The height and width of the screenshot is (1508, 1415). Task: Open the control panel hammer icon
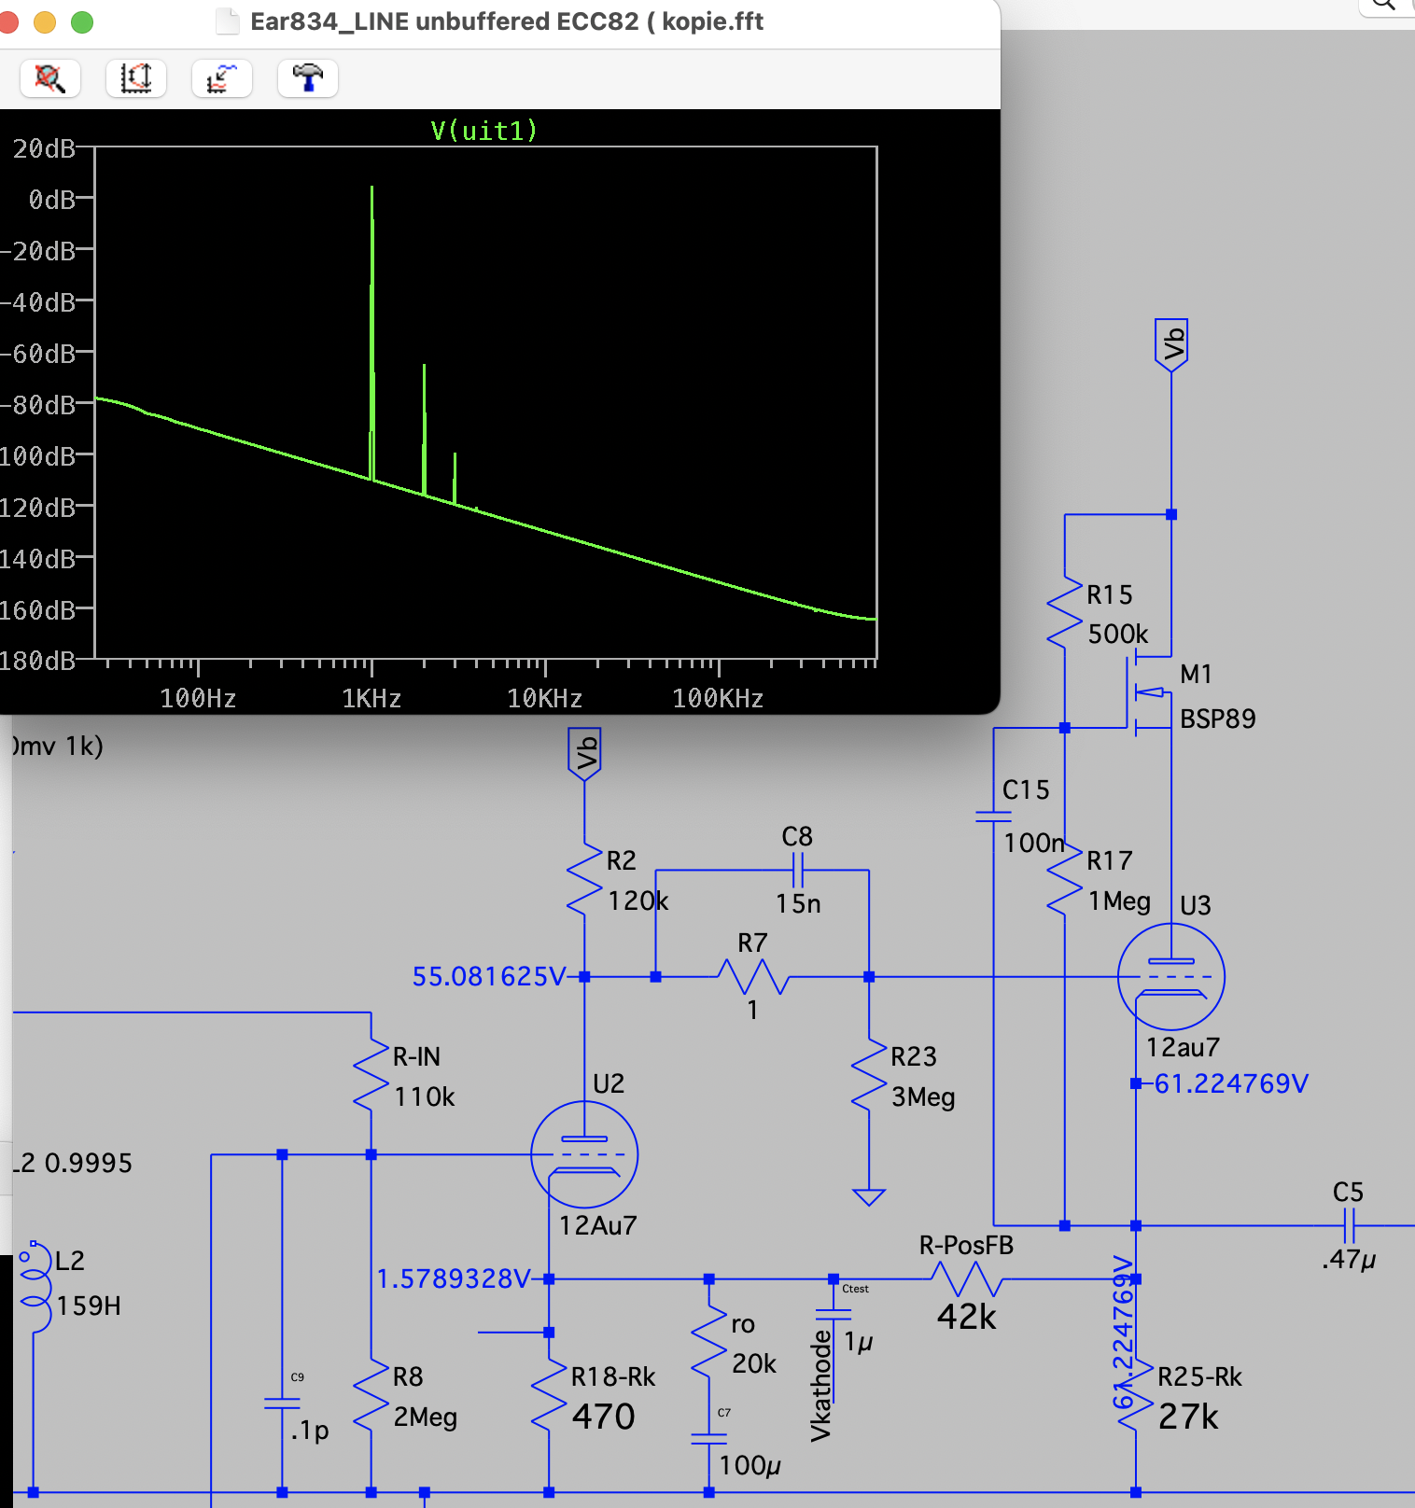(308, 78)
